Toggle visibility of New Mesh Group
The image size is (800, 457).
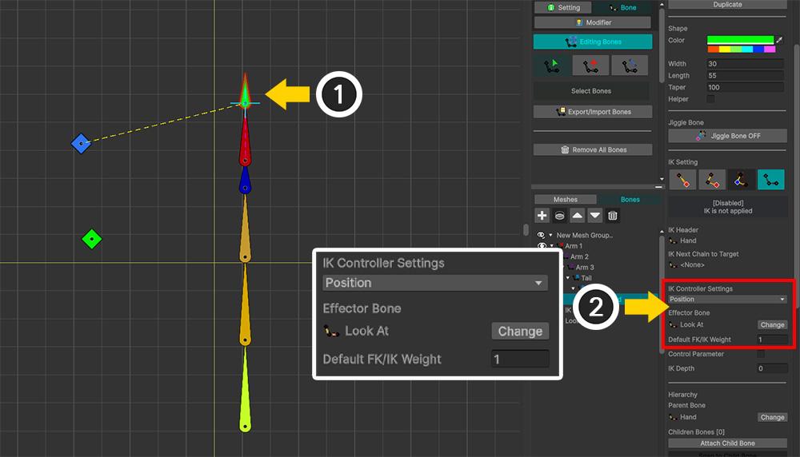point(541,235)
